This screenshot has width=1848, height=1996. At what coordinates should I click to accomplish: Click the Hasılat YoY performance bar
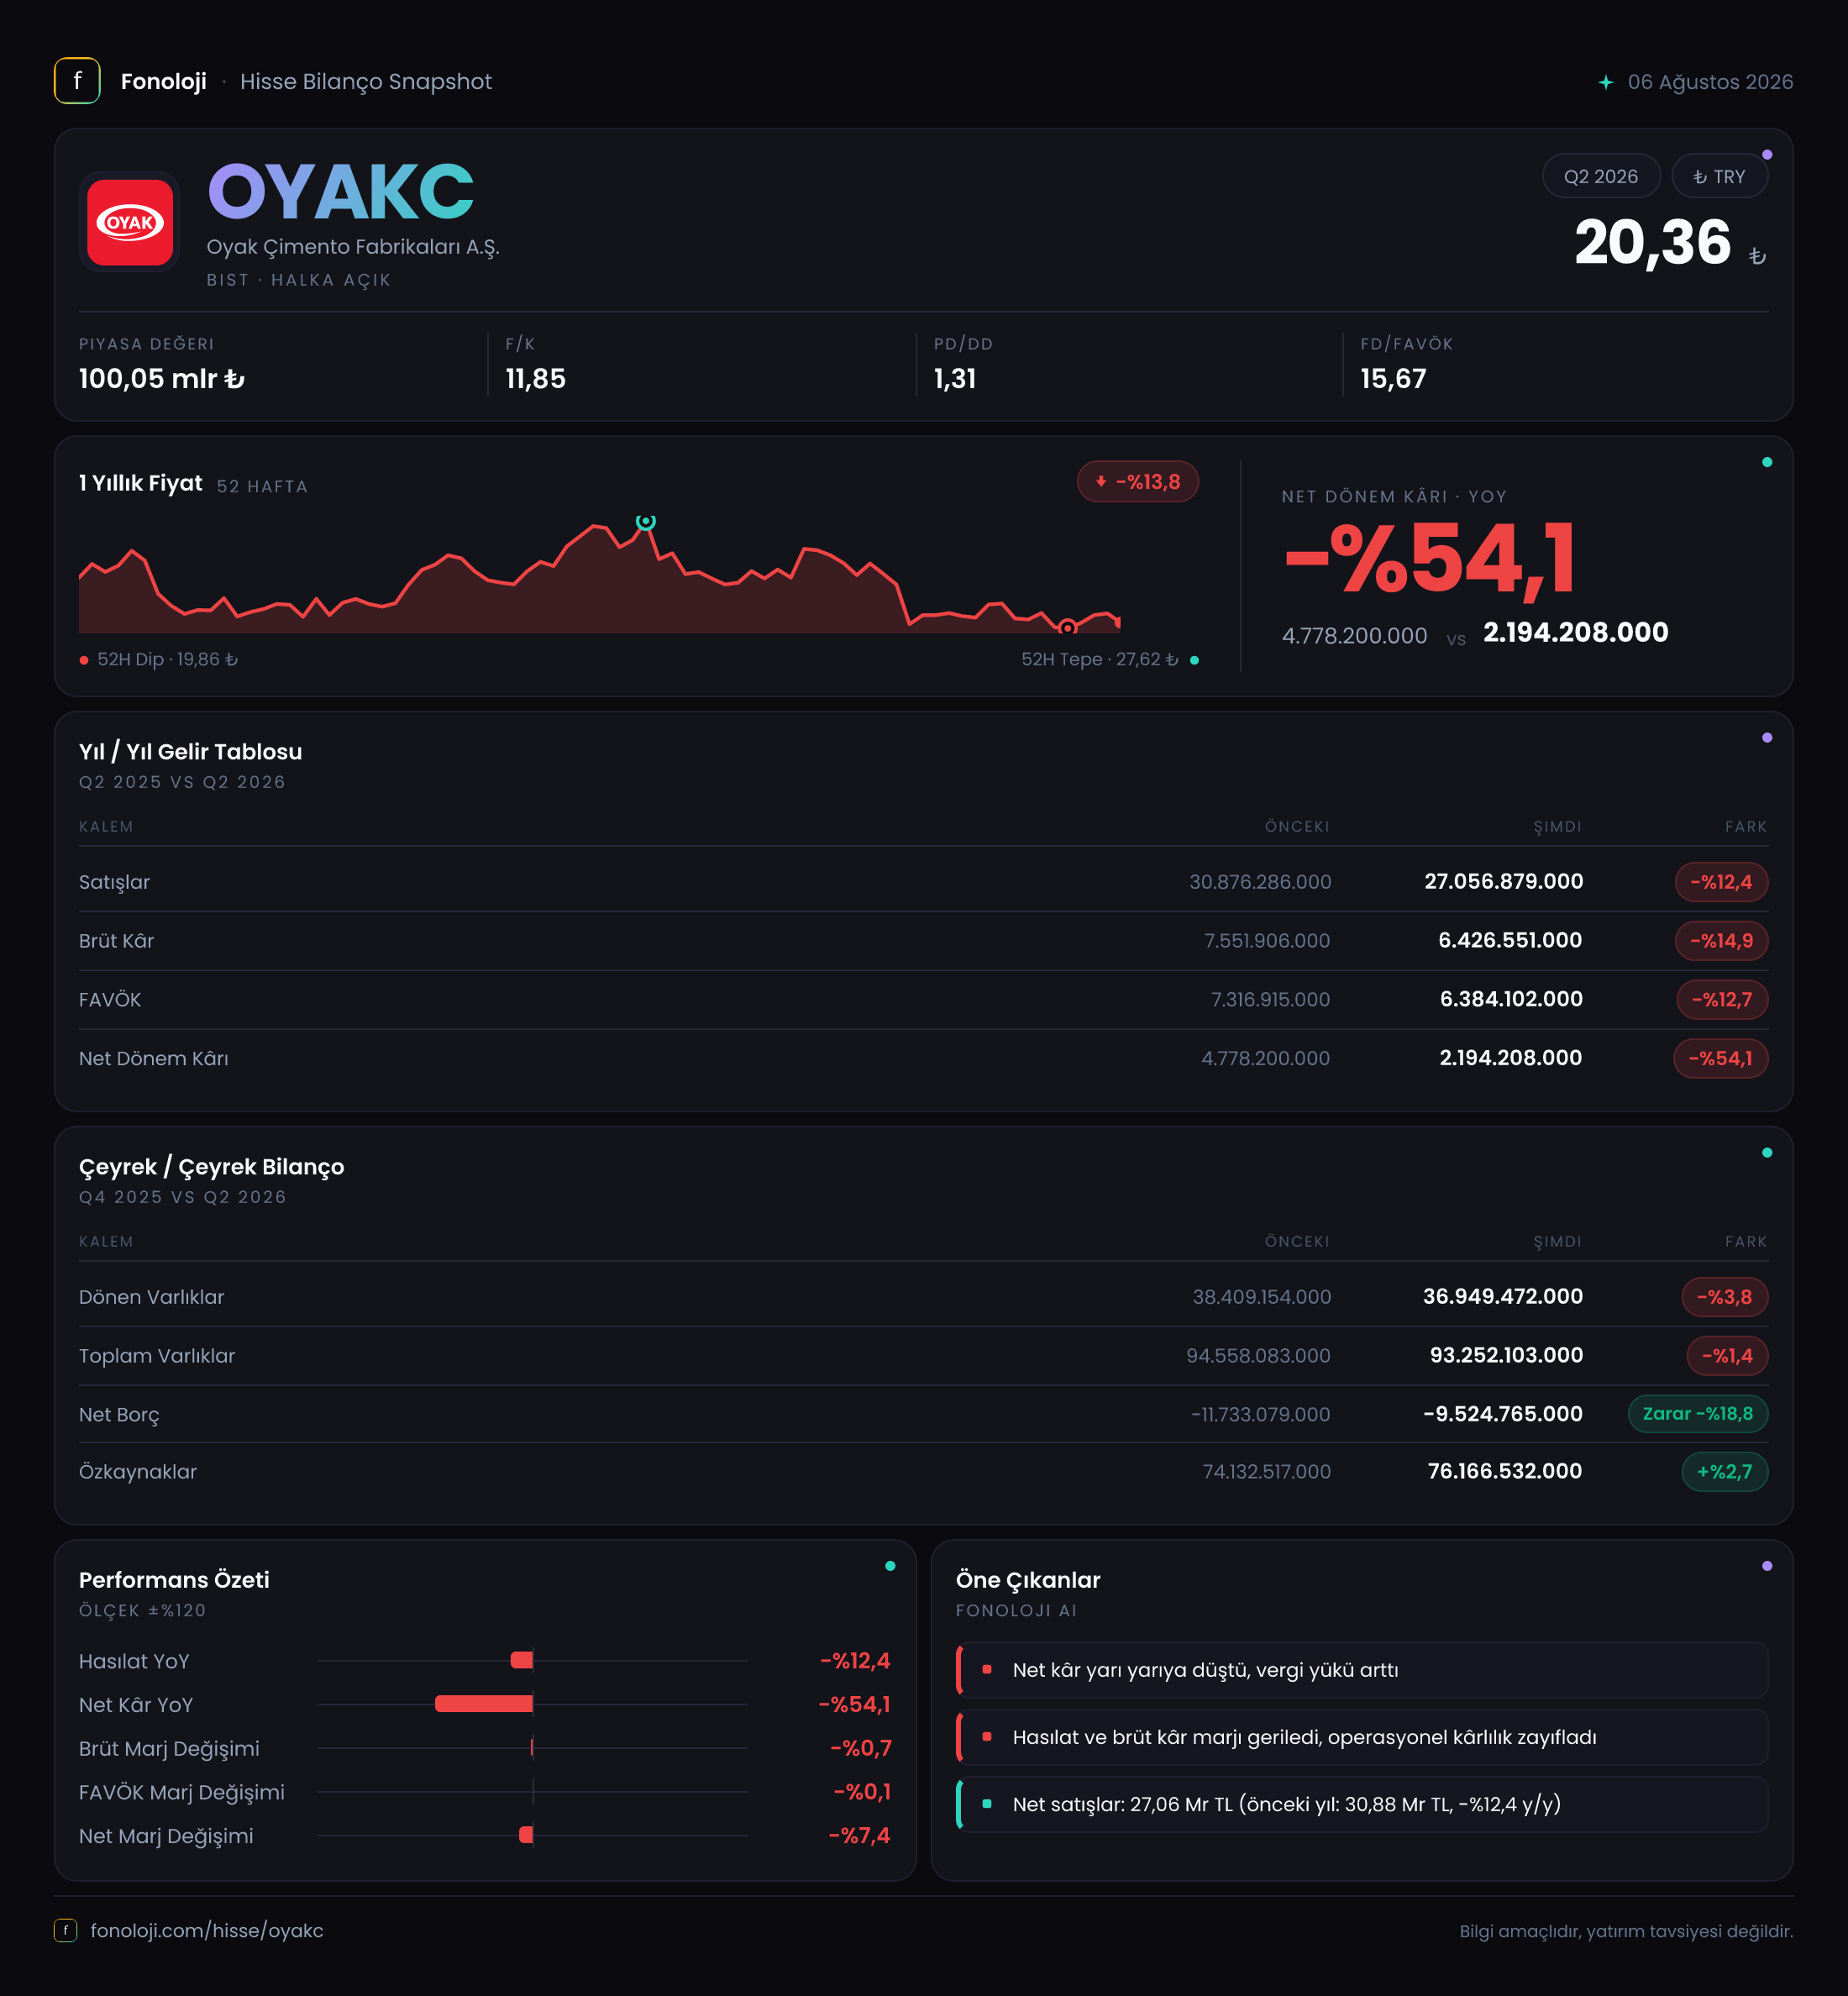click(522, 1660)
